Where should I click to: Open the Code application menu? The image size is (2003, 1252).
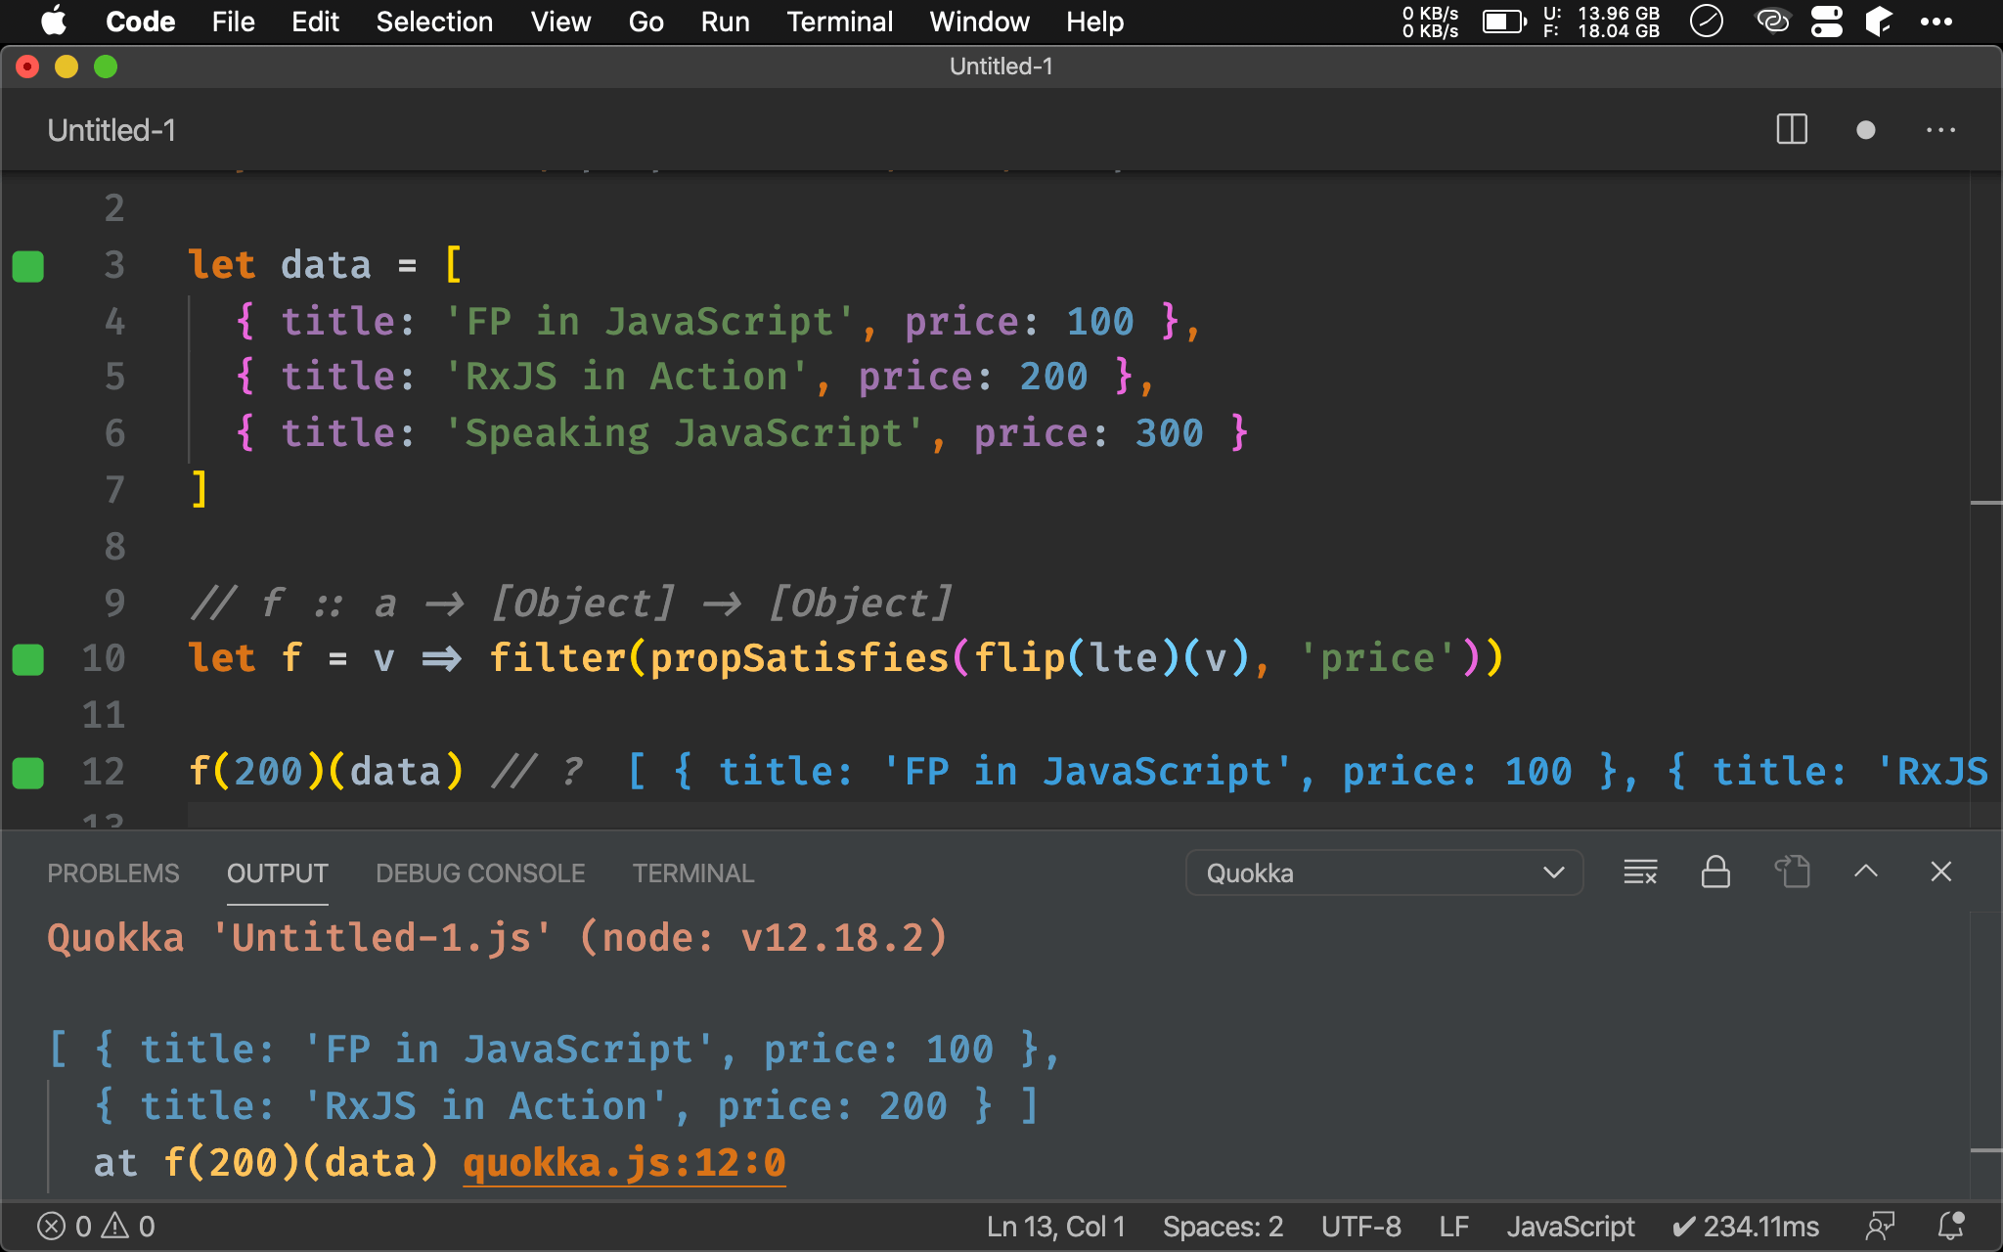click(140, 22)
